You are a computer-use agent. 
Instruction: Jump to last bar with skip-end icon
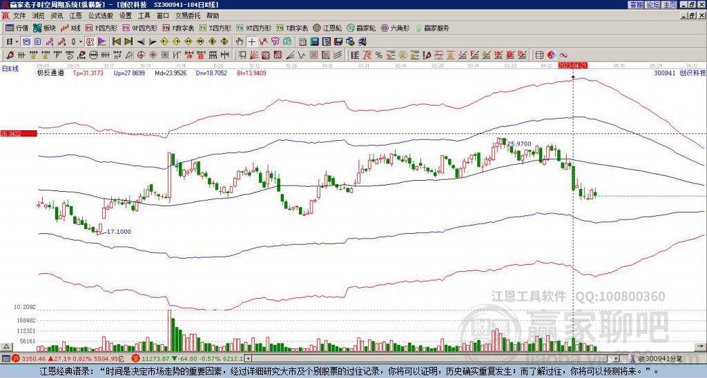coord(128,42)
